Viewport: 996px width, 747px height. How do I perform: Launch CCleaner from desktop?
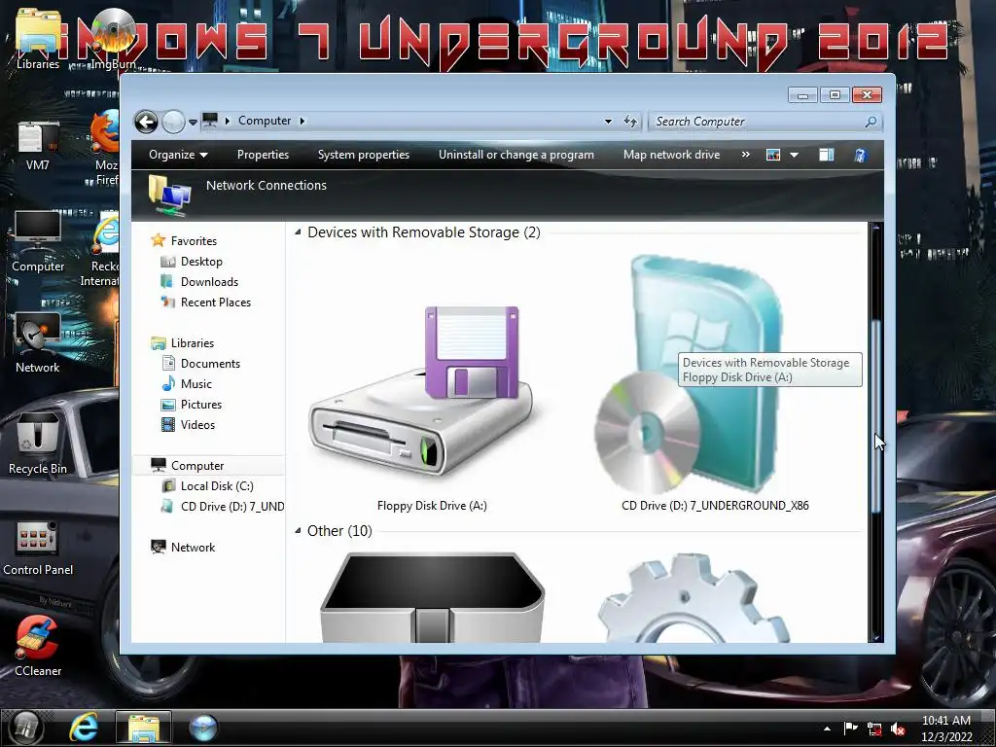[38, 646]
